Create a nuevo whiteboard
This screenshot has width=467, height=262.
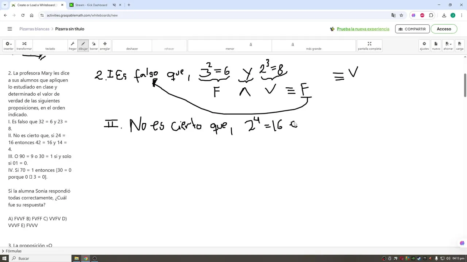(x=436, y=45)
